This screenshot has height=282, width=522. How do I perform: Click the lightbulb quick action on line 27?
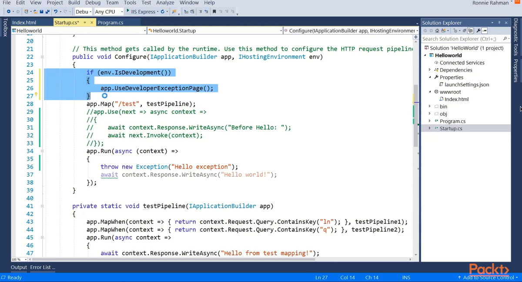pyautogui.click(x=36, y=94)
